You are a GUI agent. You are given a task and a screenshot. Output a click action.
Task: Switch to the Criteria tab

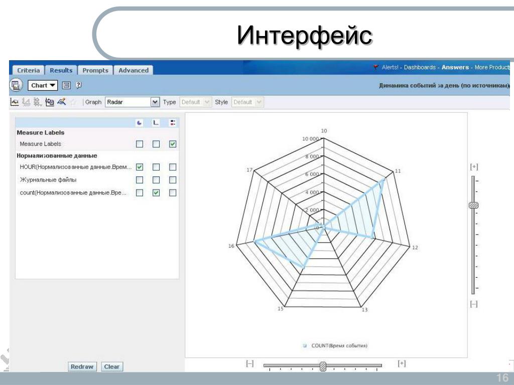click(28, 70)
